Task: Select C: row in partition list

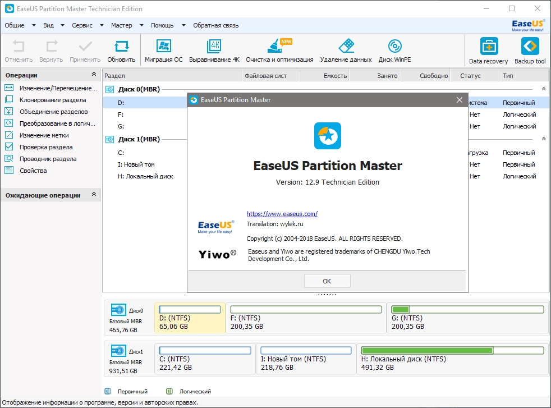Action: pyautogui.click(x=145, y=153)
